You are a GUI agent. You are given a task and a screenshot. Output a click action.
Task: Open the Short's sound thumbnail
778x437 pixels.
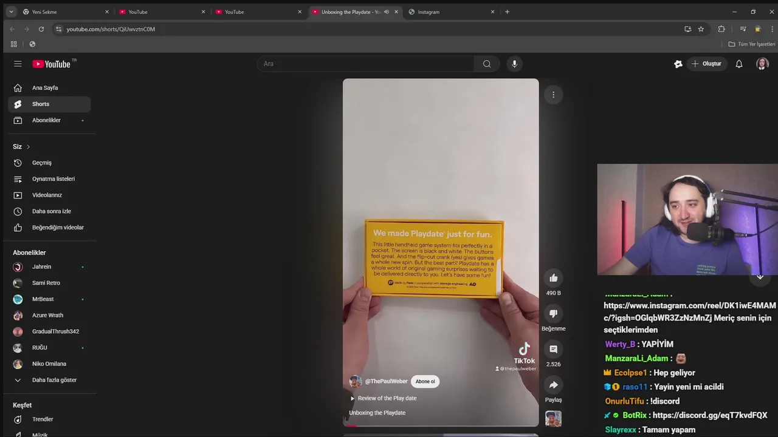(553, 418)
